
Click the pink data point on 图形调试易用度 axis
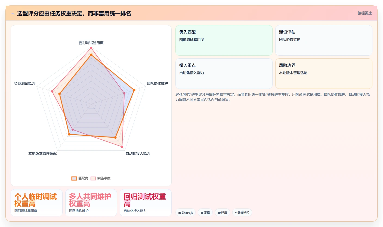91,48
